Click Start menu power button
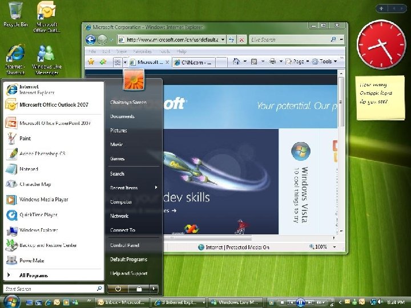Screen dimensions: 411x308 tap(118, 289)
